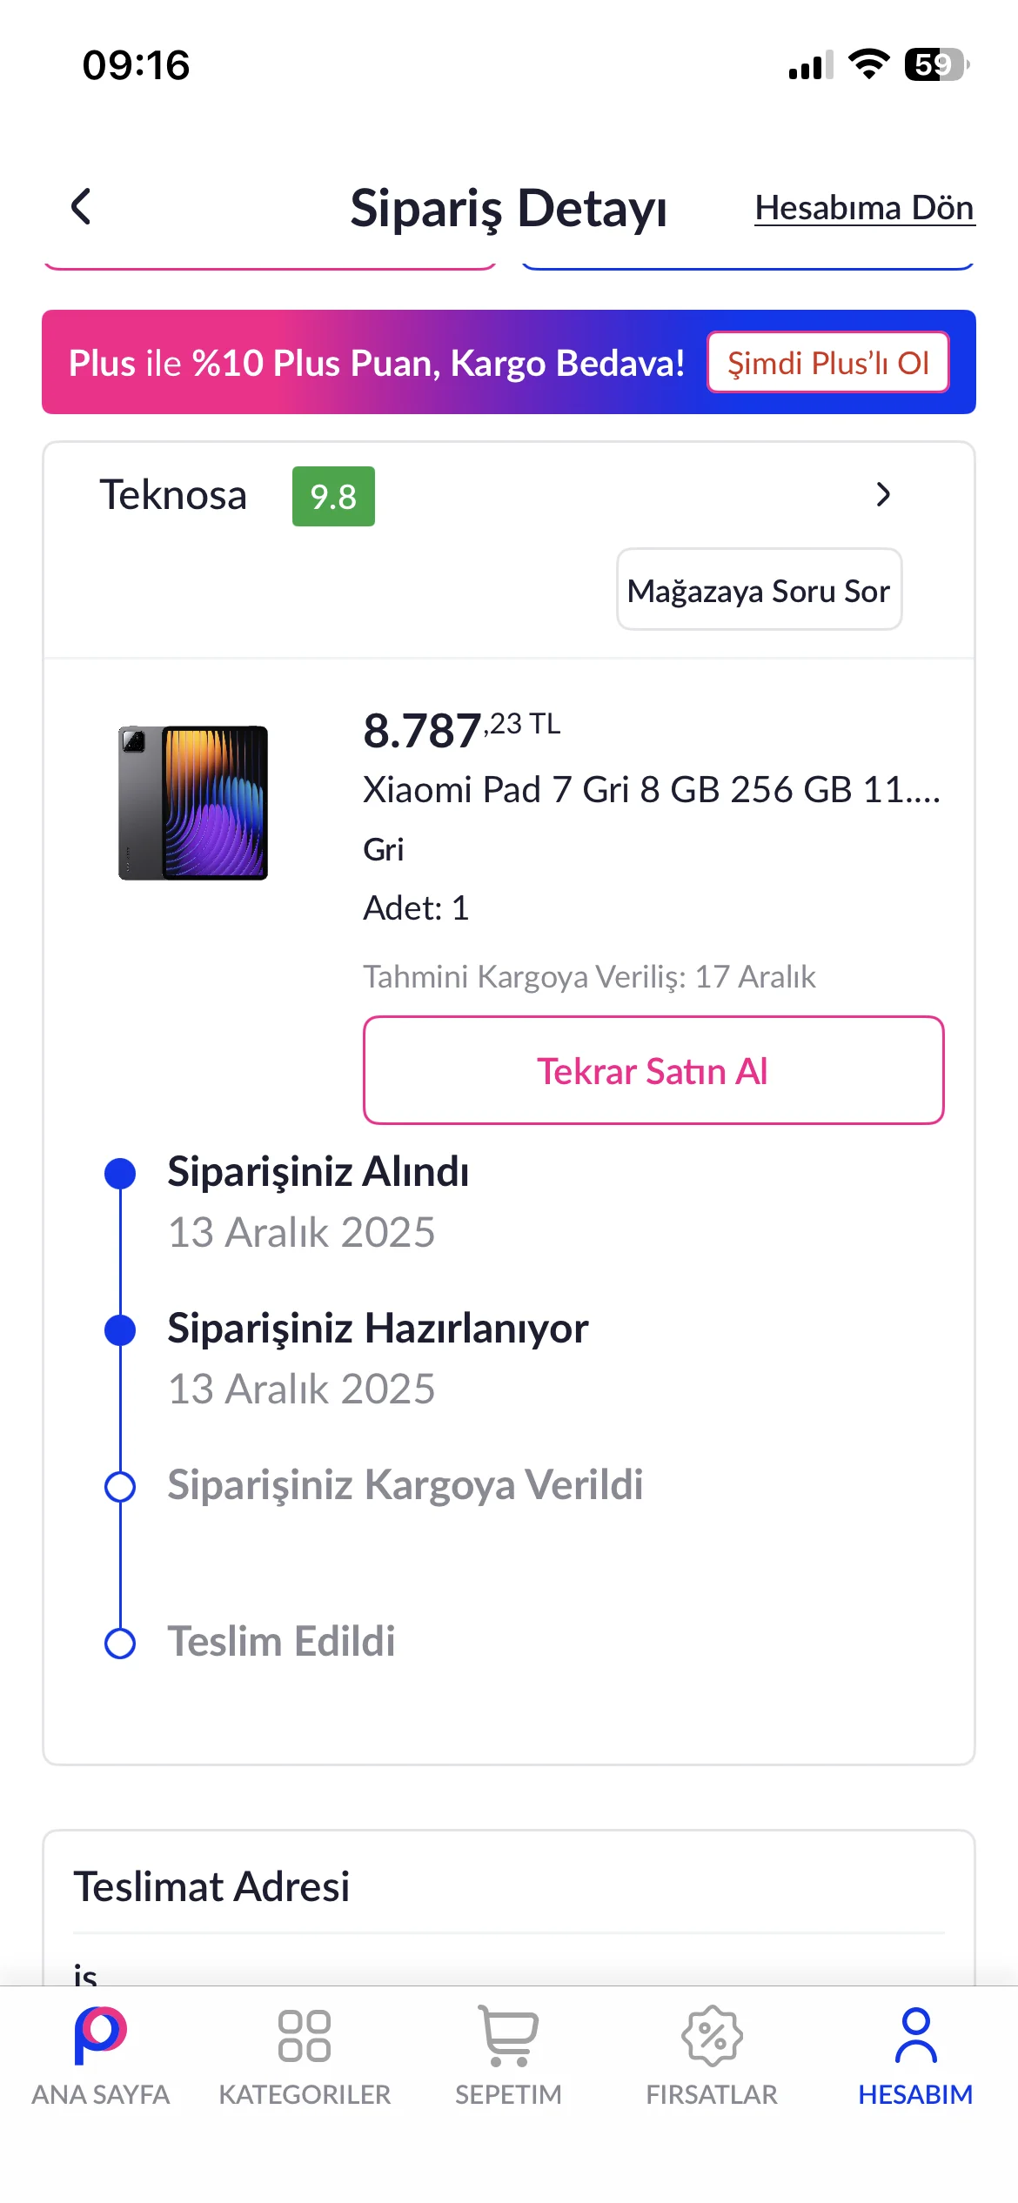Open the Ana Sayfa home icon
Image resolution: width=1018 pixels, height=2203 pixels.
[x=101, y=2036]
